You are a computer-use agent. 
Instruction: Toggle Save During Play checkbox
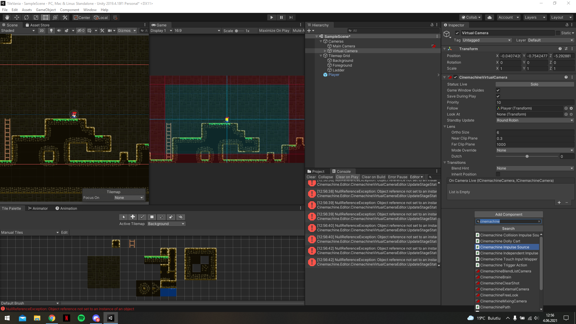tap(498, 96)
